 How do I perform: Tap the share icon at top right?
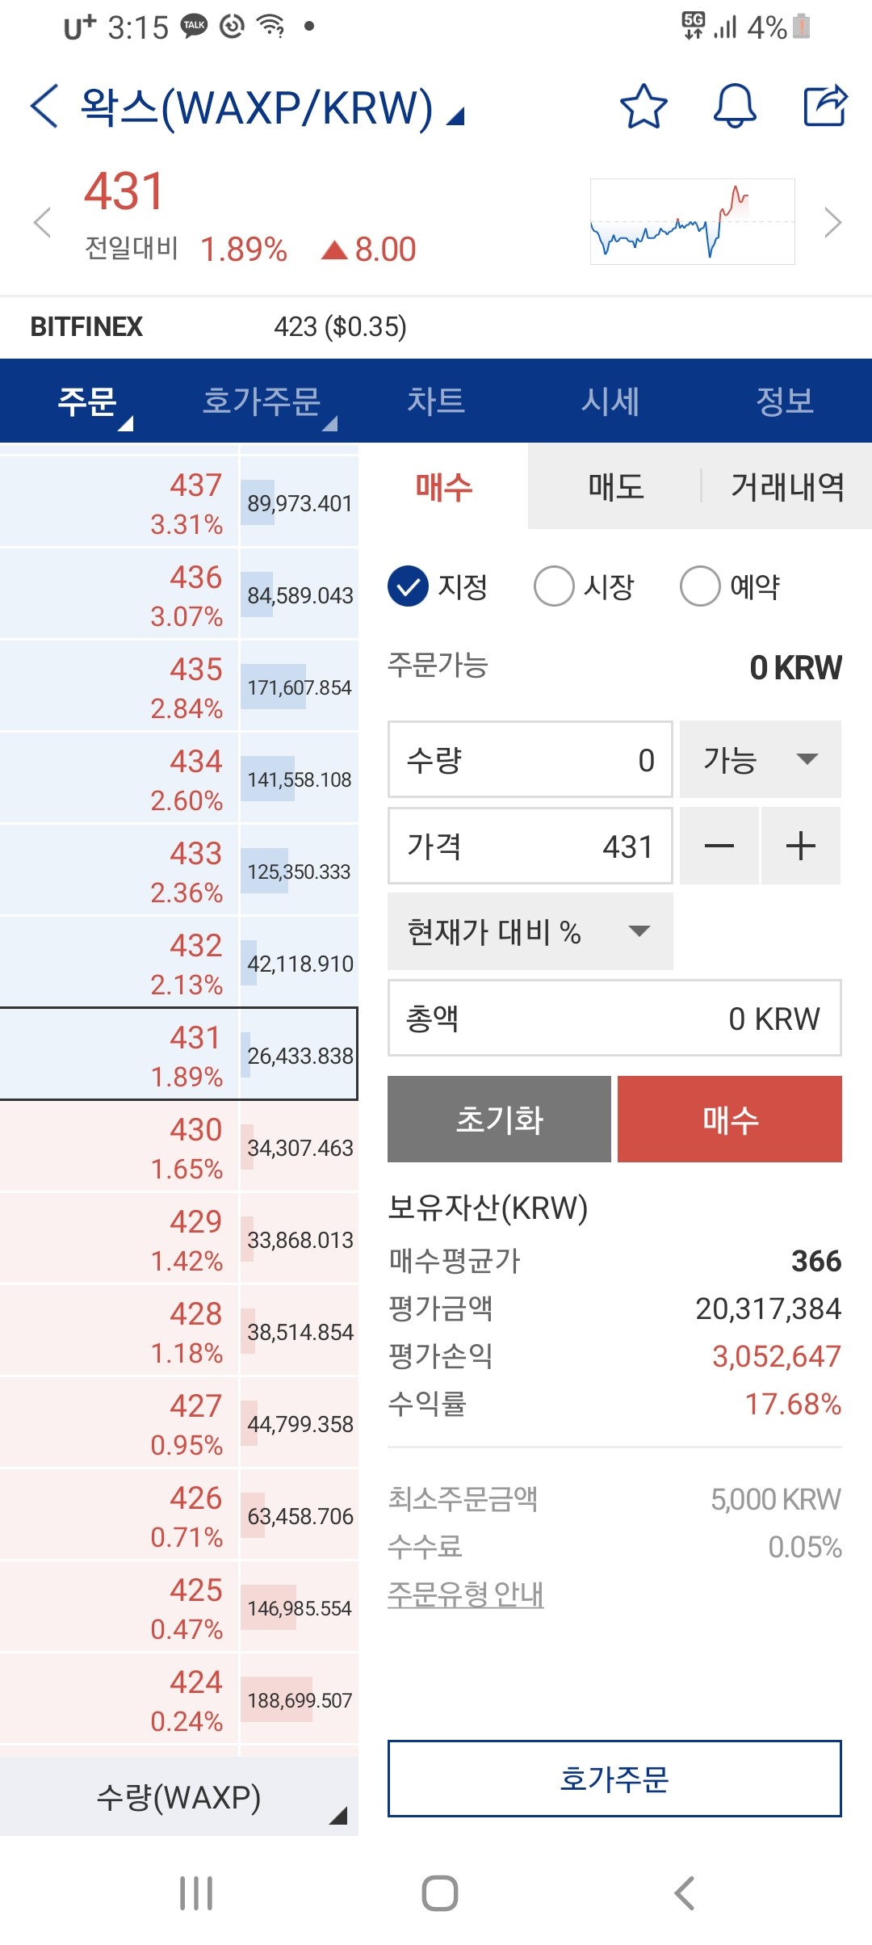click(825, 106)
